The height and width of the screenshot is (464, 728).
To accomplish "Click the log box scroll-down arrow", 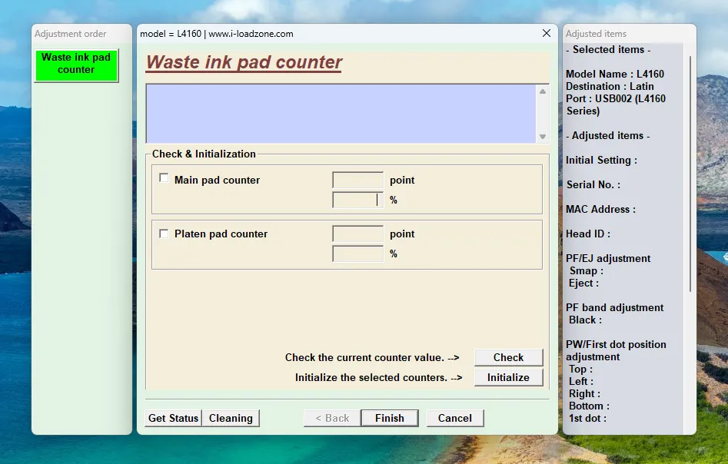I will 543,137.
